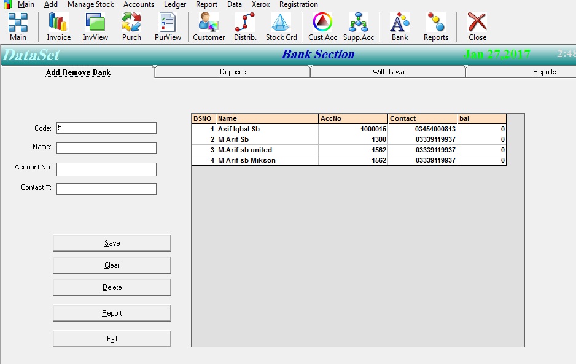Open the Registration menu
Viewport: 576px width, 364px height.
click(x=298, y=4)
